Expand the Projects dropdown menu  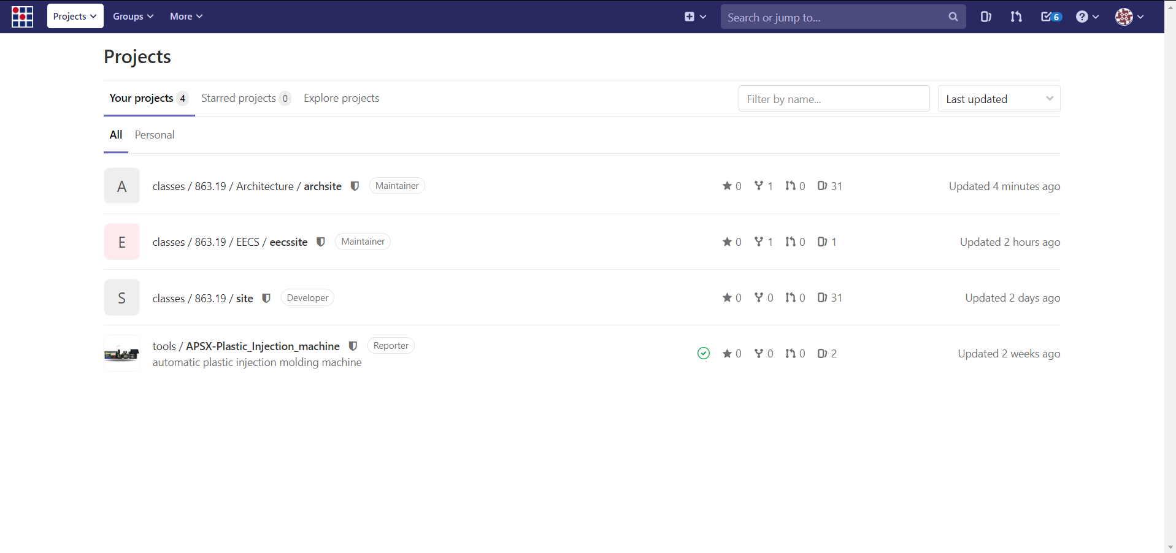[75, 17]
